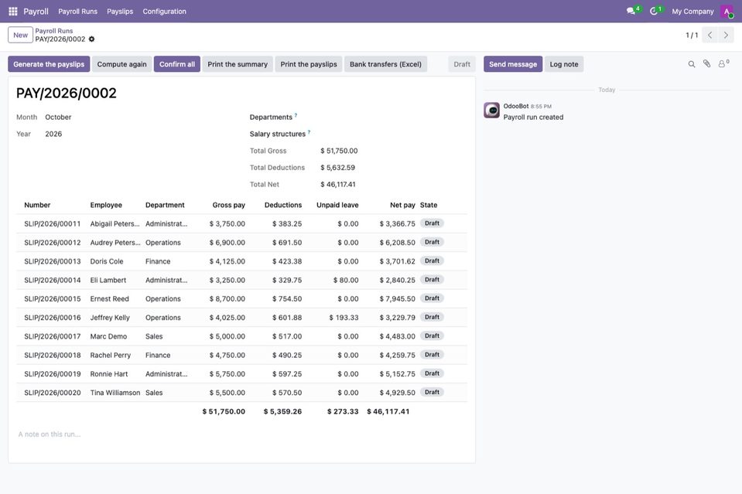Viewport: 742px width, 494px height.
Task: Click the OdooBot avatar in chatter
Action: coord(491,110)
